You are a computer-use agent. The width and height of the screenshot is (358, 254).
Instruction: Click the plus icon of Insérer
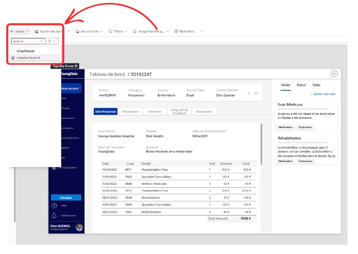12,31
